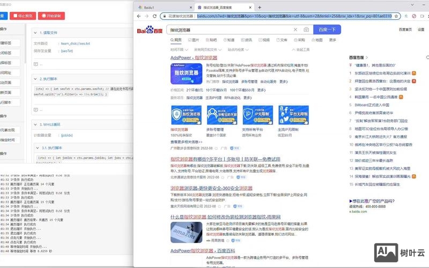
Task: Click the browser back arrow
Action: coord(139,16)
